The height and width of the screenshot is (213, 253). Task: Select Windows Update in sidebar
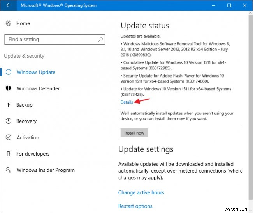36,72
